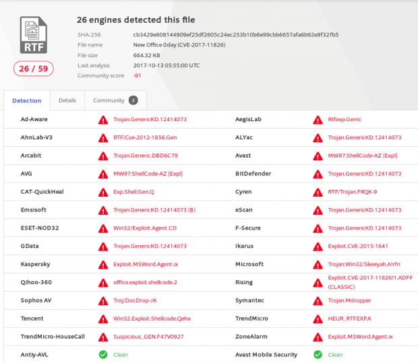The height and width of the screenshot is (363, 418).
Task: Click the Community comments count badge
Action: click(x=133, y=100)
